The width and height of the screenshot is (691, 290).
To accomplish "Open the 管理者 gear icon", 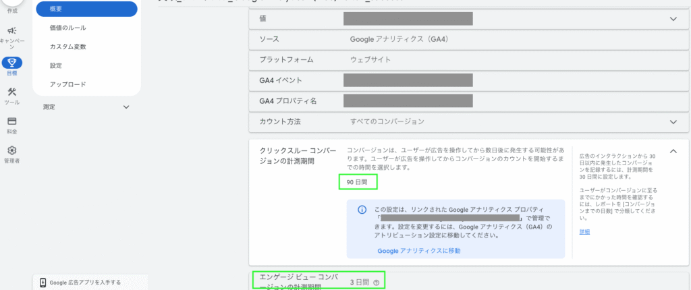I will (12, 151).
